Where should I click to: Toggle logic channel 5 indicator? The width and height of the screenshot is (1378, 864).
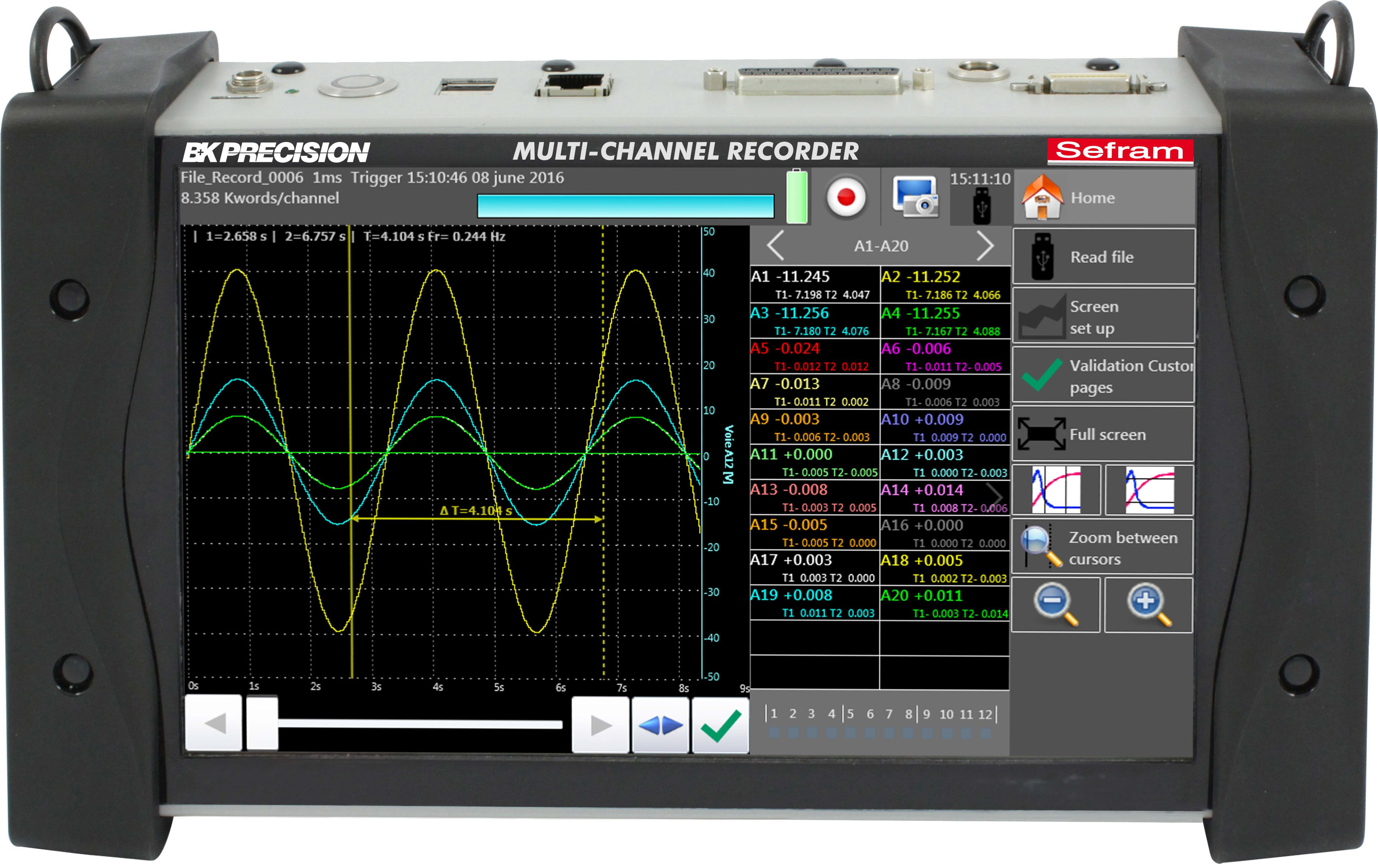[x=851, y=733]
